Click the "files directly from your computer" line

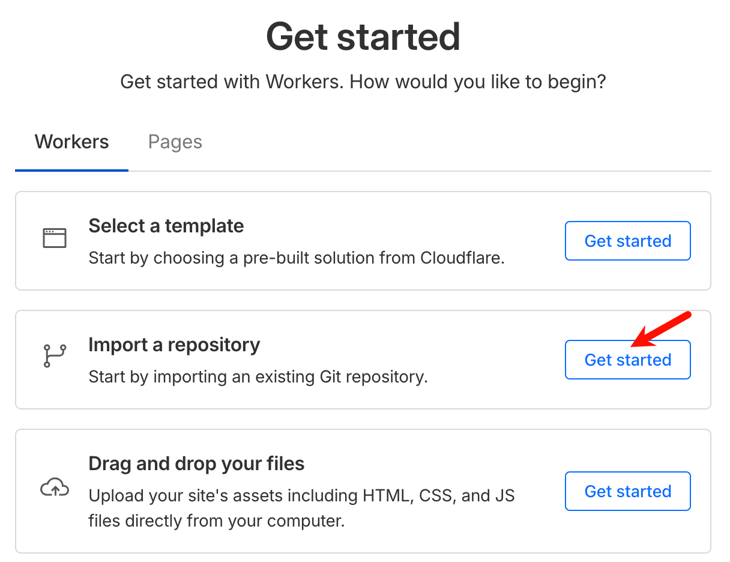click(216, 520)
